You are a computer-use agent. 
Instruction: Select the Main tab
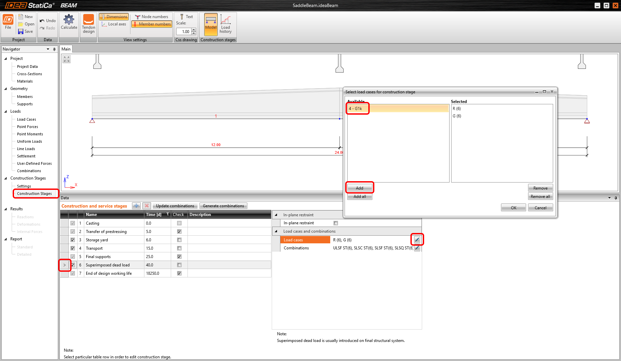pyautogui.click(x=66, y=49)
